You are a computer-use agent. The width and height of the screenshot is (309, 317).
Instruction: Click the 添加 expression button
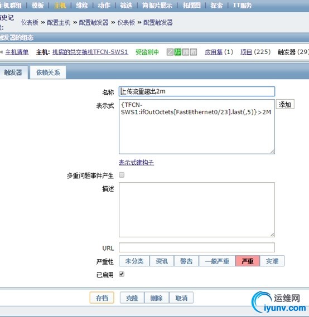pos(285,105)
